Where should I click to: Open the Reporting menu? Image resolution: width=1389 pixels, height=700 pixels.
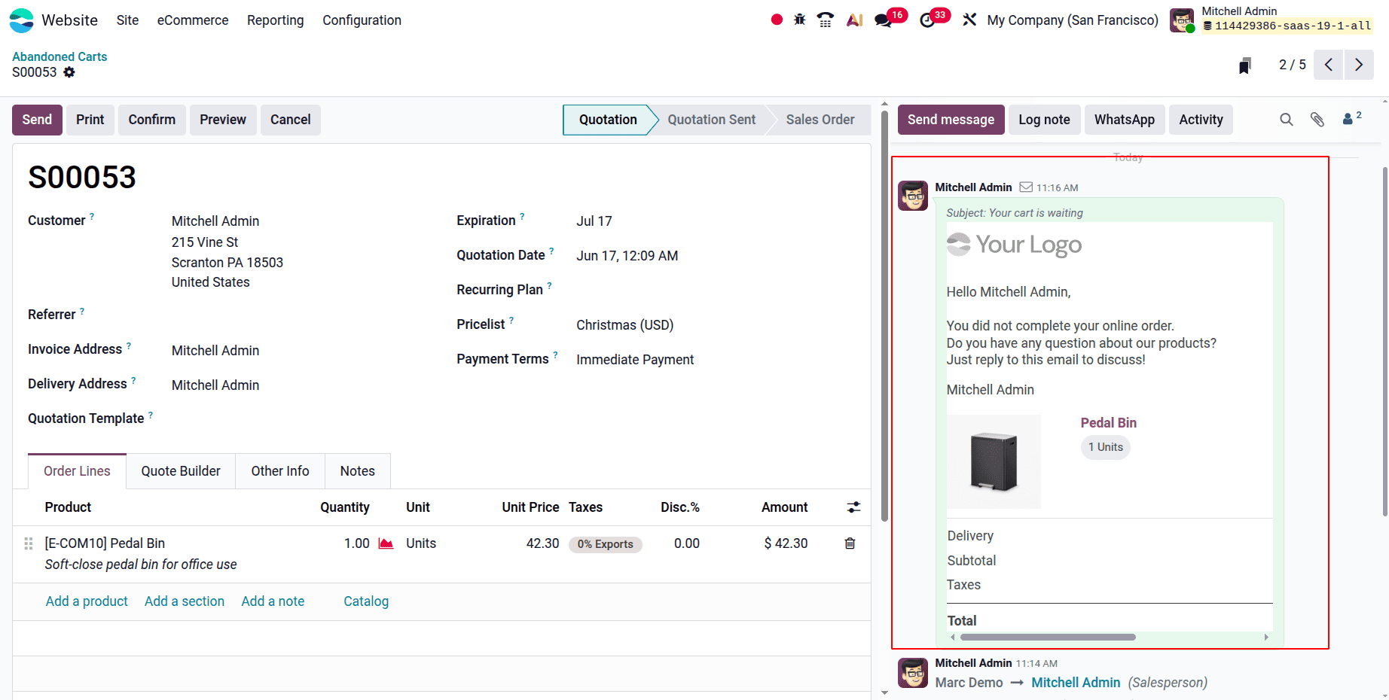coord(276,20)
